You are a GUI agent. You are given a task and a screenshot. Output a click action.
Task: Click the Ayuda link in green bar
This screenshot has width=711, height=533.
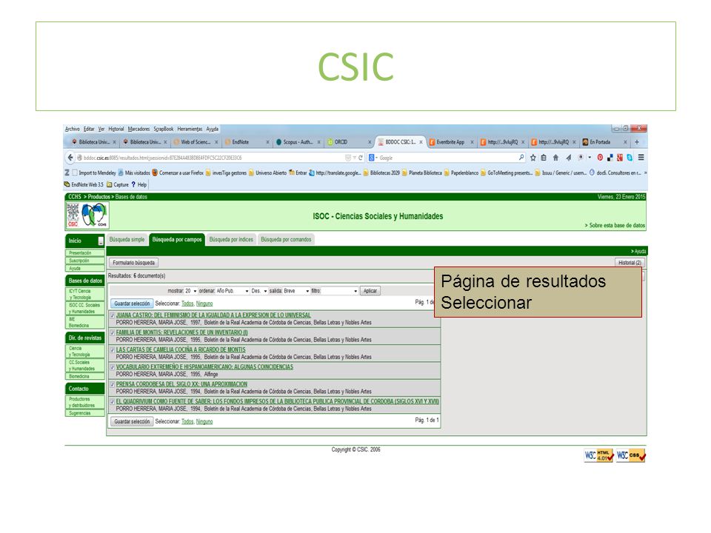coord(638,251)
